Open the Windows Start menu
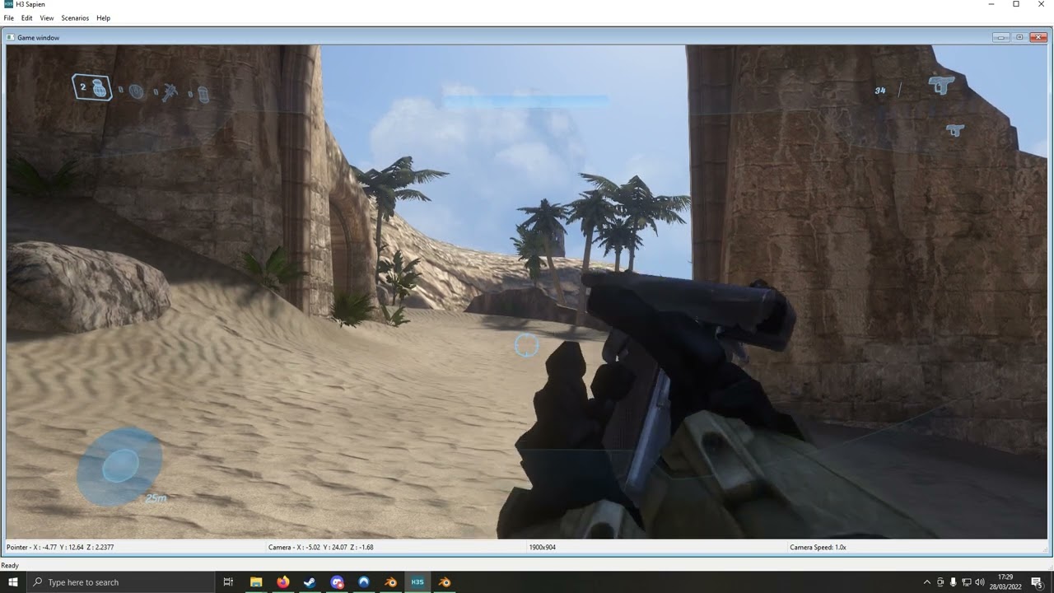This screenshot has width=1054, height=593. pyautogui.click(x=13, y=582)
